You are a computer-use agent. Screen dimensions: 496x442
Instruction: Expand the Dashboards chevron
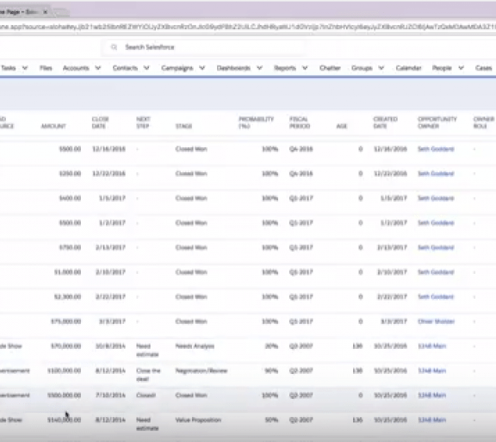click(260, 68)
